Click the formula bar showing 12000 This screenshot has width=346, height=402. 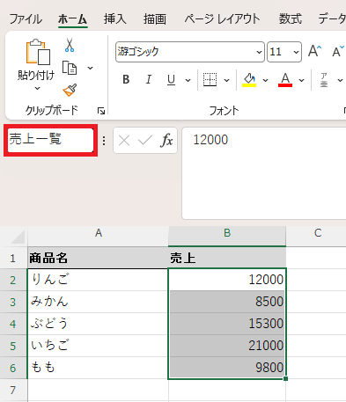click(x=264, y=173)
